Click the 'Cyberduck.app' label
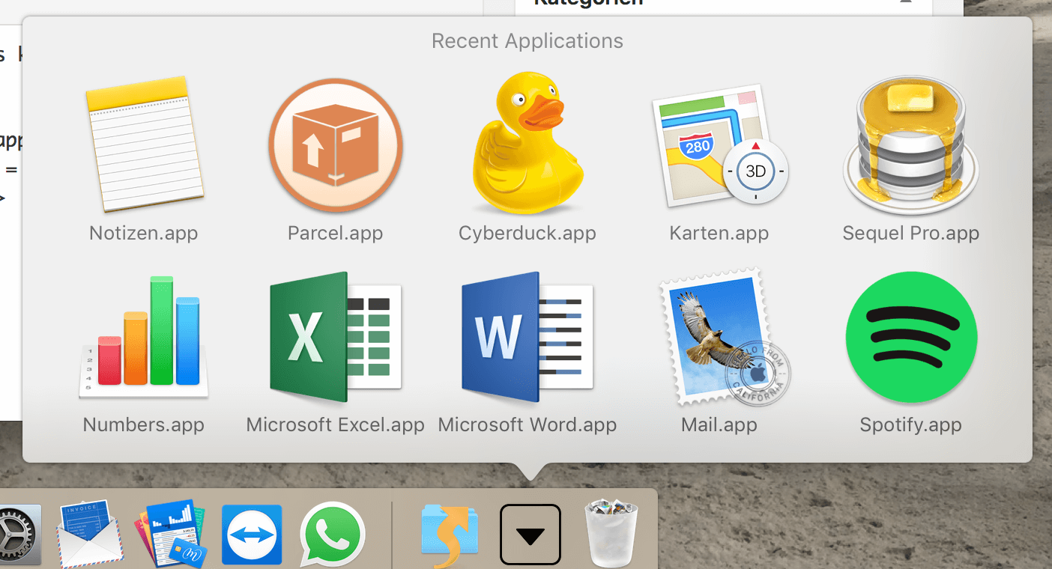The height and width of the screenshot is (569, 1052). (527, 233)
